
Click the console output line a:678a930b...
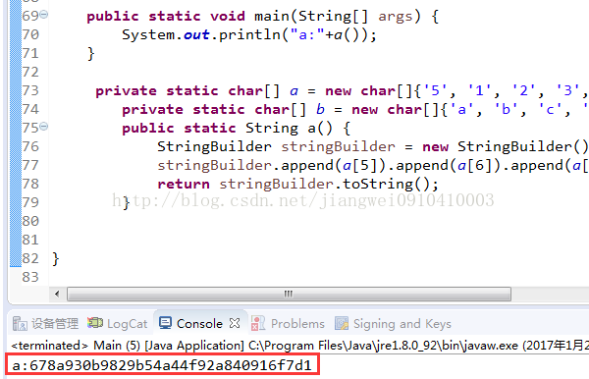click(x=162, y=364)
